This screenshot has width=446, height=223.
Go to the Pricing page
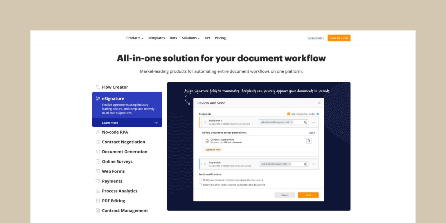point(220,38)
